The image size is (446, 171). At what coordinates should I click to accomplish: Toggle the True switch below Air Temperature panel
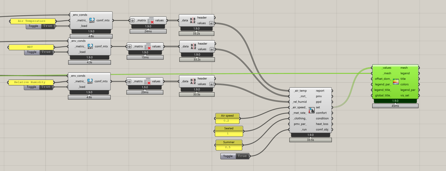(47, 26)
